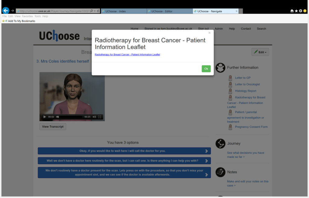Click the Journey section icon
The image size is (309, 198).
(221, 144)
